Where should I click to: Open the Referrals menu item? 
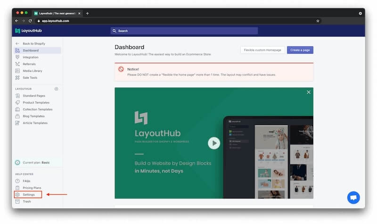[x=29, y=64]
